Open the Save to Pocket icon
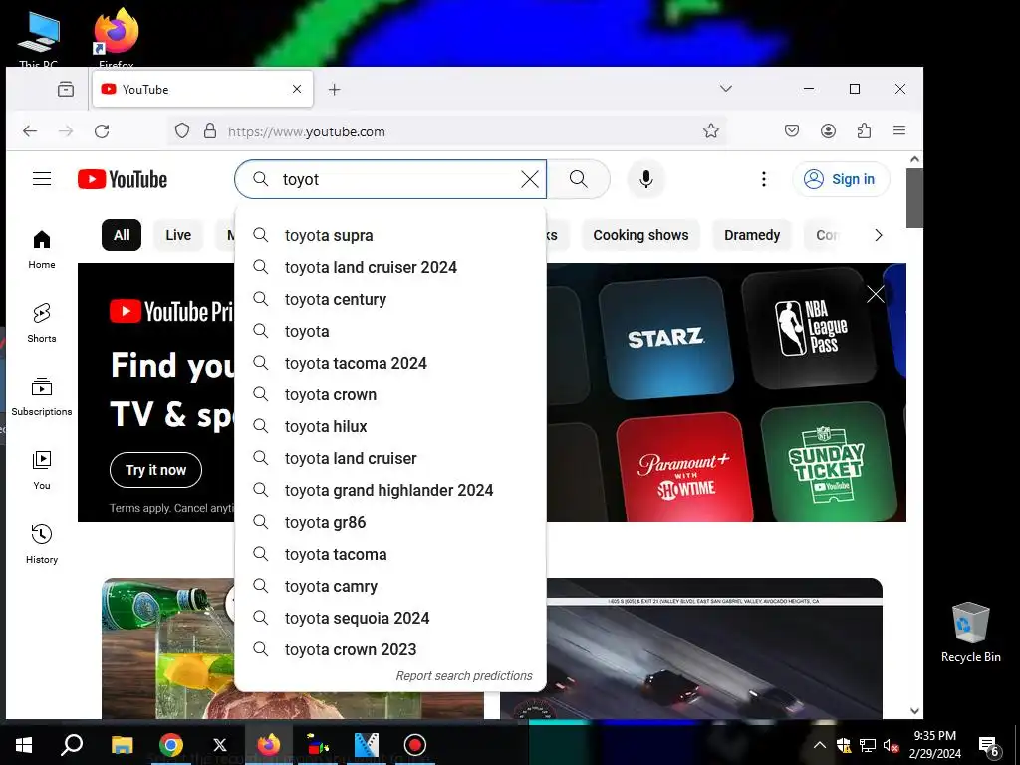 792,131
